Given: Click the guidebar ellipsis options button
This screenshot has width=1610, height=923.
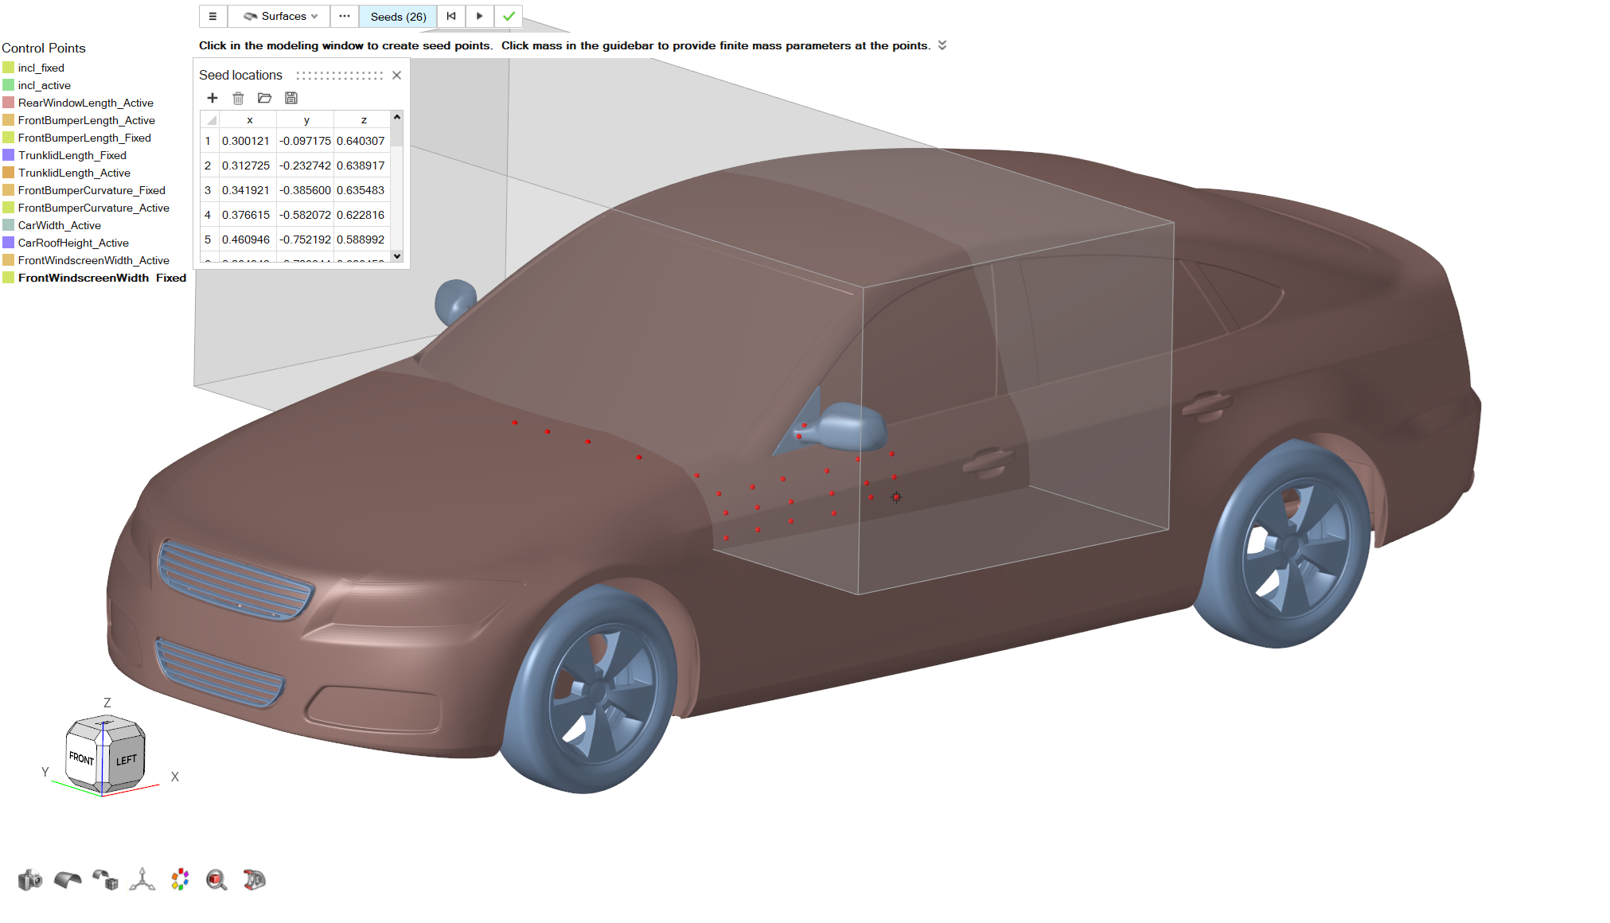Looking at the screenshot, I should (x=345, y=16).
